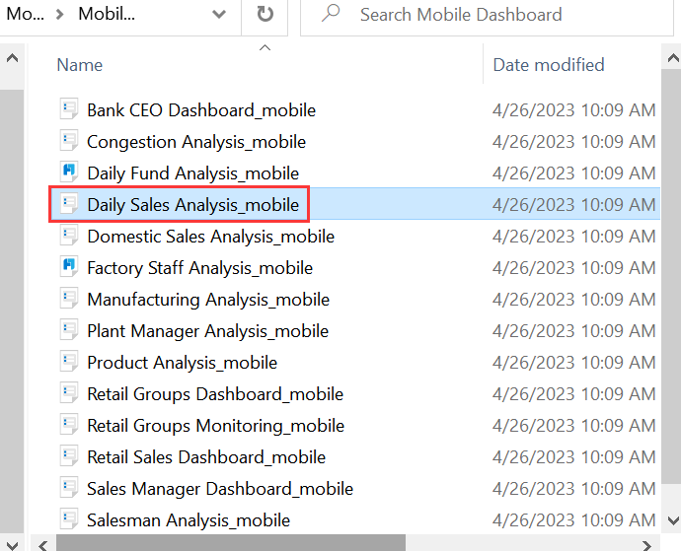Click the Manufacturing Analysis_mobile file icon
Viewport: 681px width, 551px height.
tap(69, 299)
